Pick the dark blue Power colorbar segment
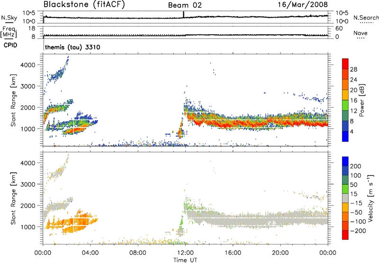This screenshot has height=263, width=379. [x=345, y=136]
